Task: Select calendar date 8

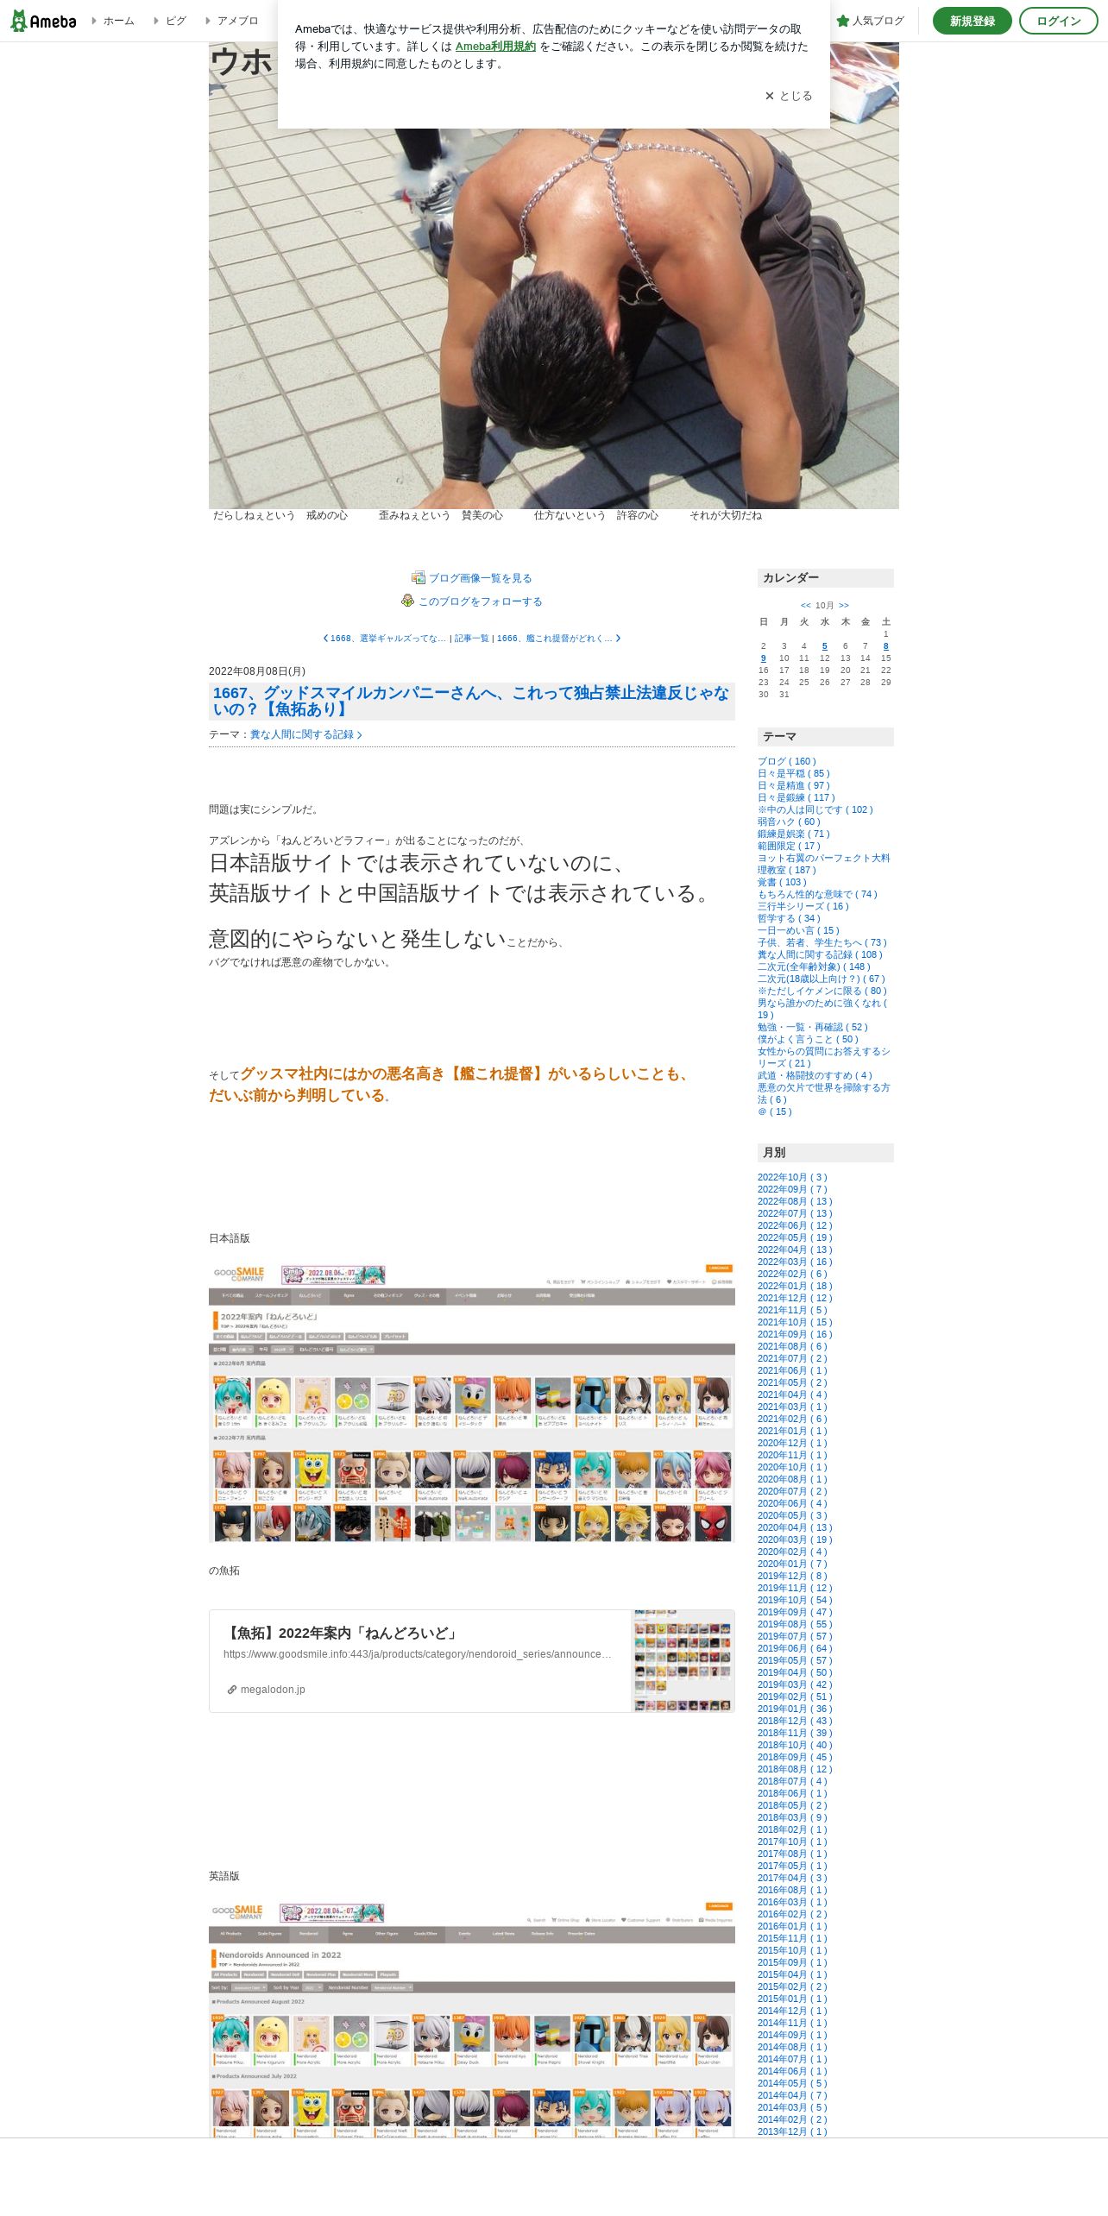Action: tap(885, 646)
